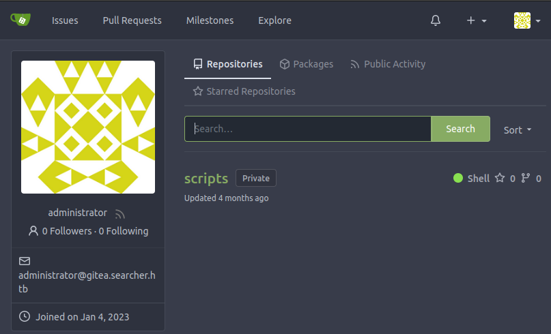Click the fork icon on scripts repository
Viewport: 551px width, 334px height.
[x=526, y=178]
